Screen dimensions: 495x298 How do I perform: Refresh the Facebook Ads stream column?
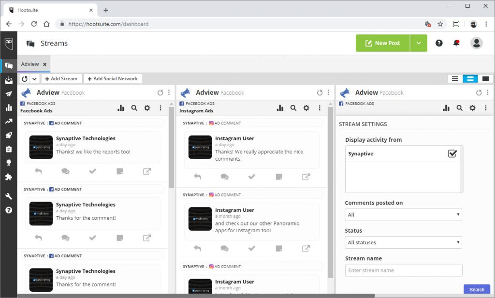160,92
